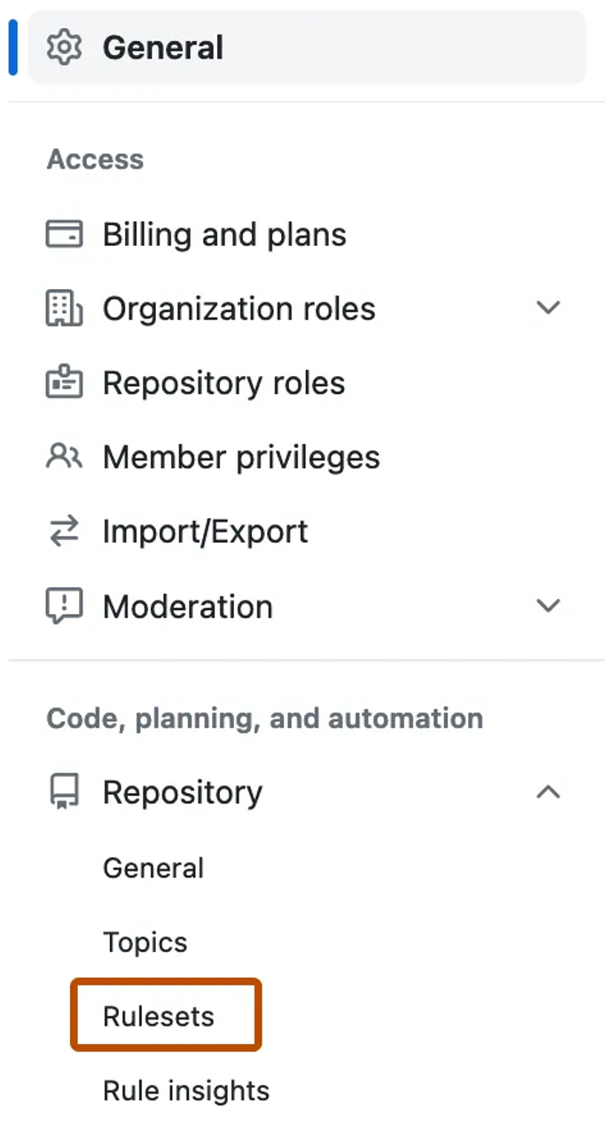Open Topics under Repository
The height and width of the screenshot is (1124, 610).
coord(145,942)
